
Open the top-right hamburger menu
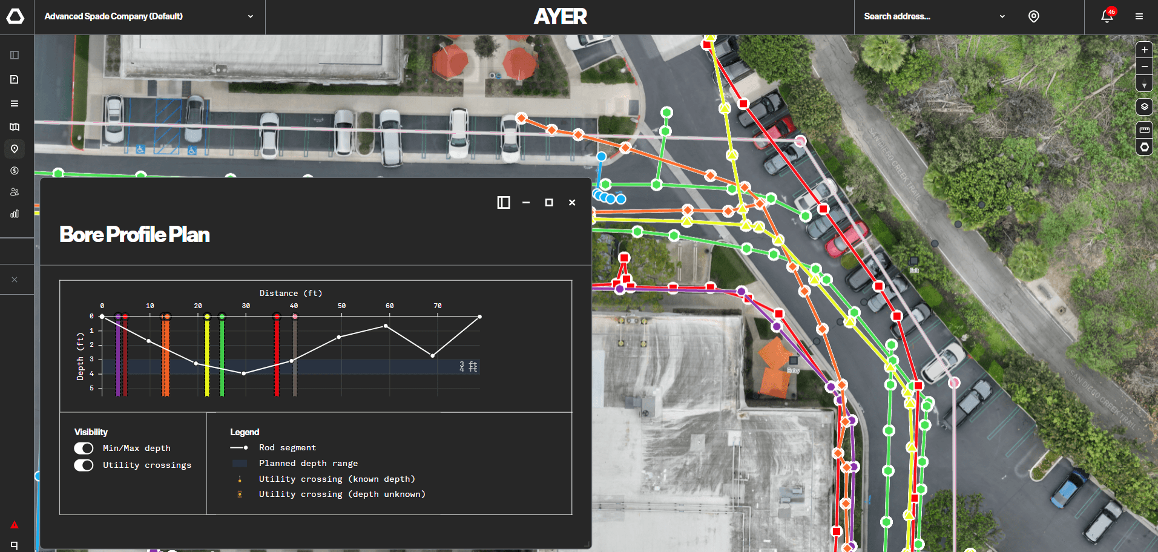point(1139,16)
